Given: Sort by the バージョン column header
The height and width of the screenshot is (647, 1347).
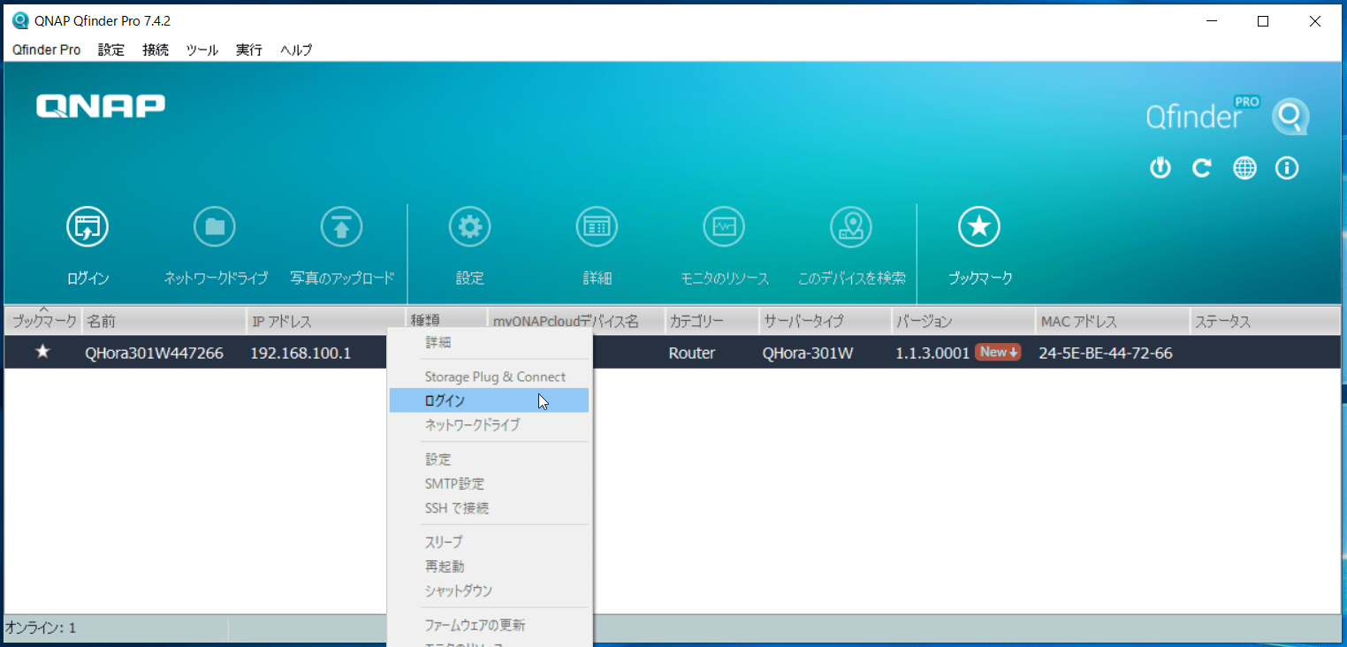Looking at the screenshot, I should 963,322.
